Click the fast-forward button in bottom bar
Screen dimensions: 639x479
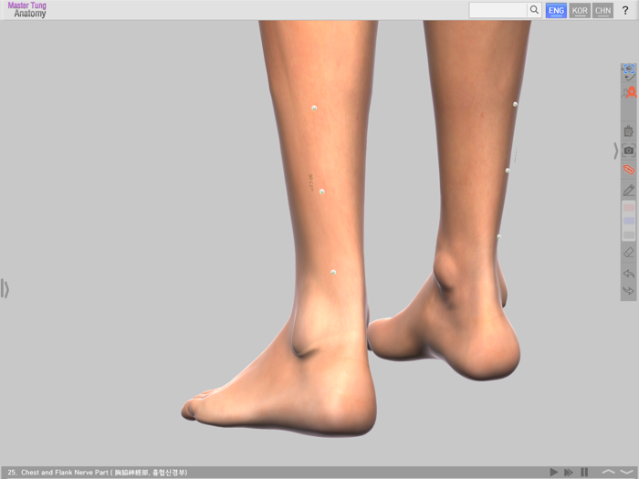568,472
